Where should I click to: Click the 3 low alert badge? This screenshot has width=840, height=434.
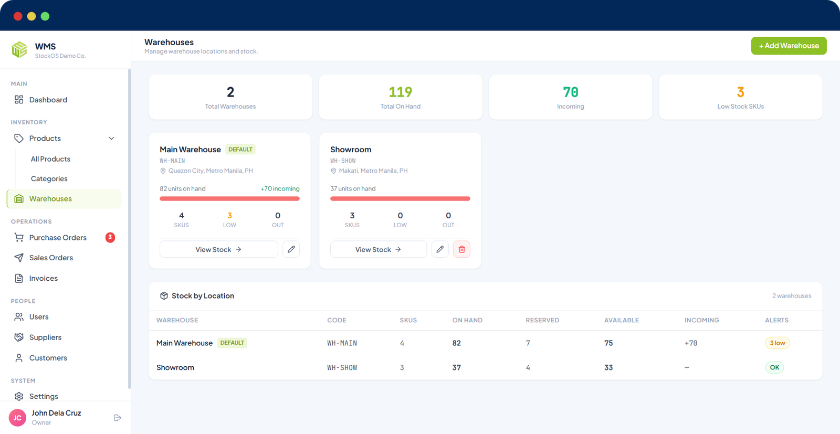(x=778, y=343)
